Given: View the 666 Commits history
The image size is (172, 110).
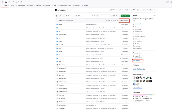Looking at the screenshot, I should [x=124, y=21].
